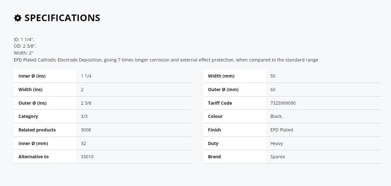Click the Outer Ø (mm) value 60
The image size is (391, 186).
(273, 90)
